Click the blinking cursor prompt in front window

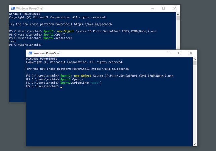coord(61,86)
